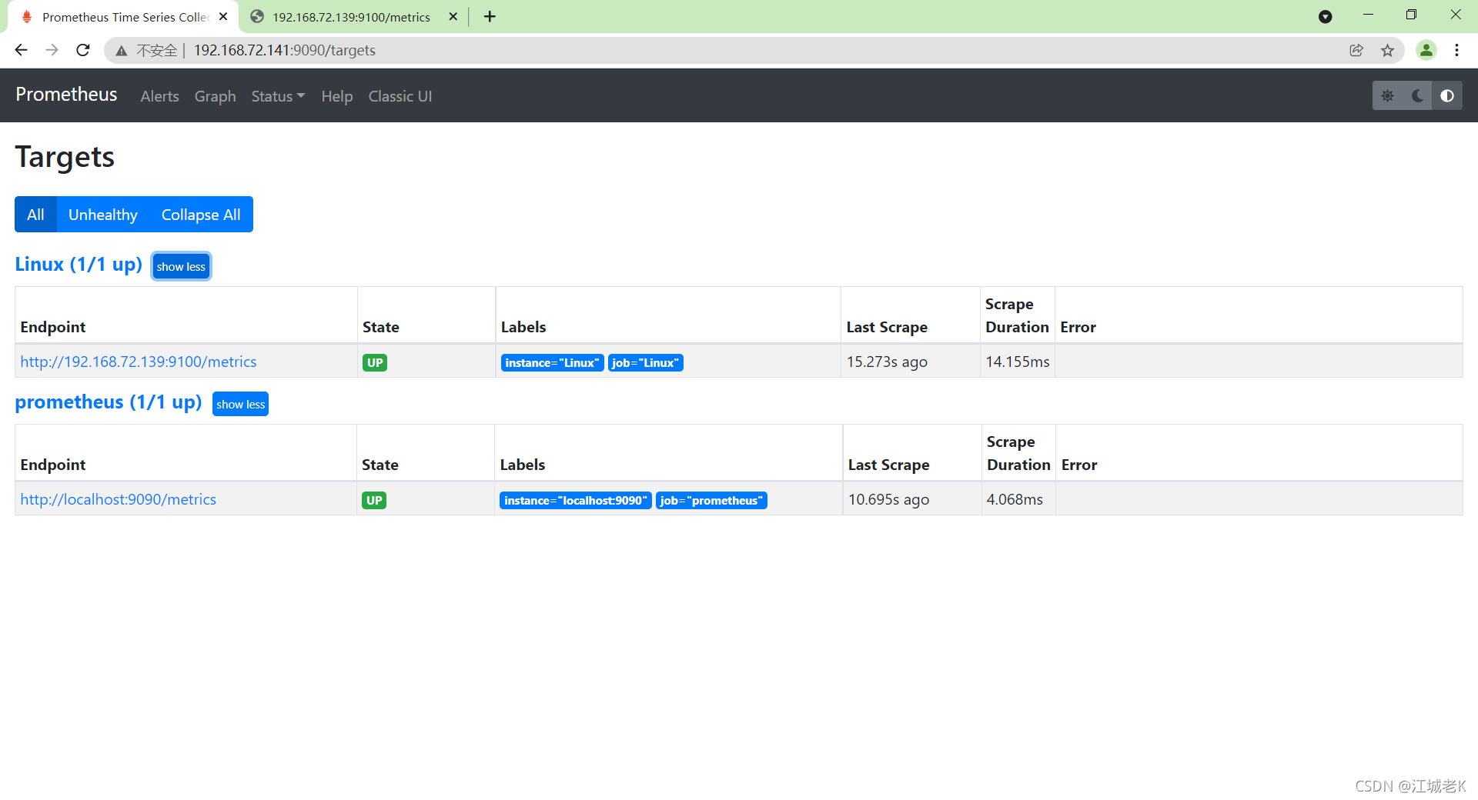Click the insecure site warning icon
This screenshot has height=800, width=1478.
(x=122, y=51)
